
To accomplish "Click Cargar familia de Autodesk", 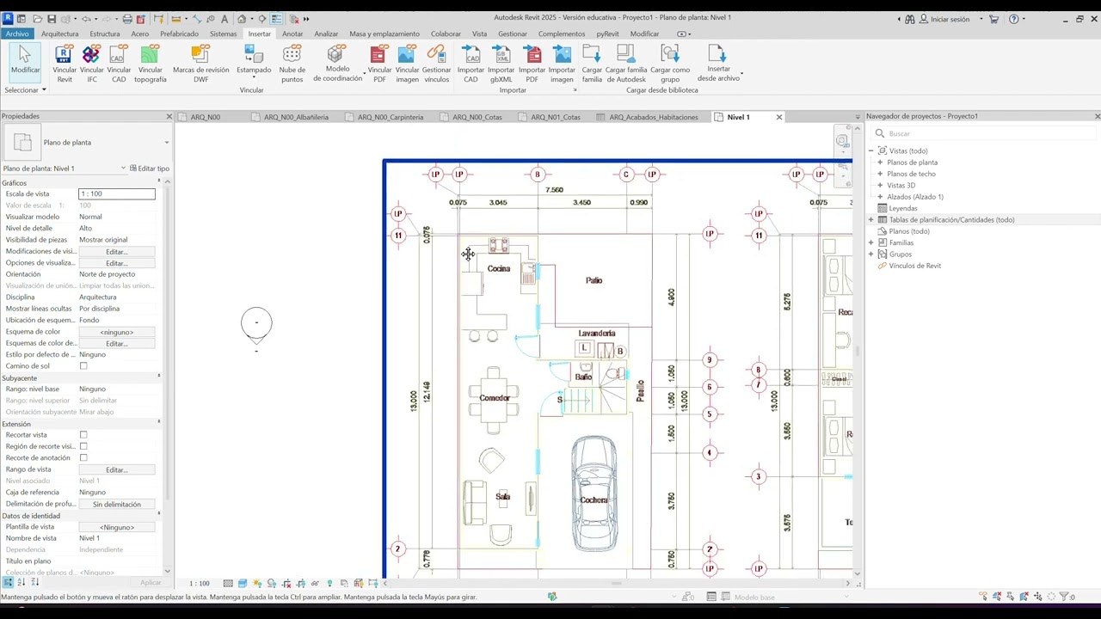I will coord(625,64).
